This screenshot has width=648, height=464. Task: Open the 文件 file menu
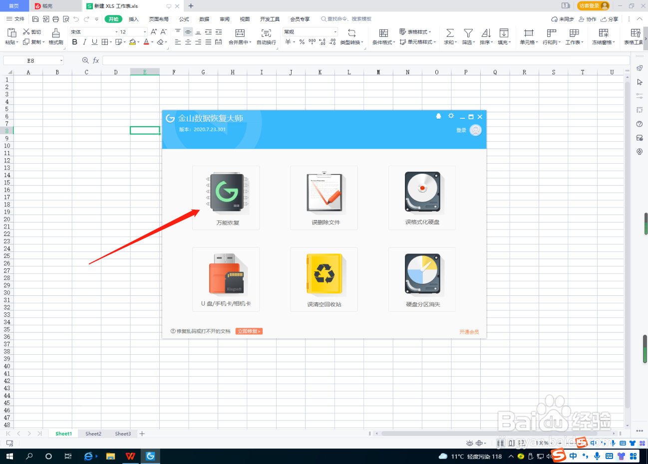pos(15,19)
